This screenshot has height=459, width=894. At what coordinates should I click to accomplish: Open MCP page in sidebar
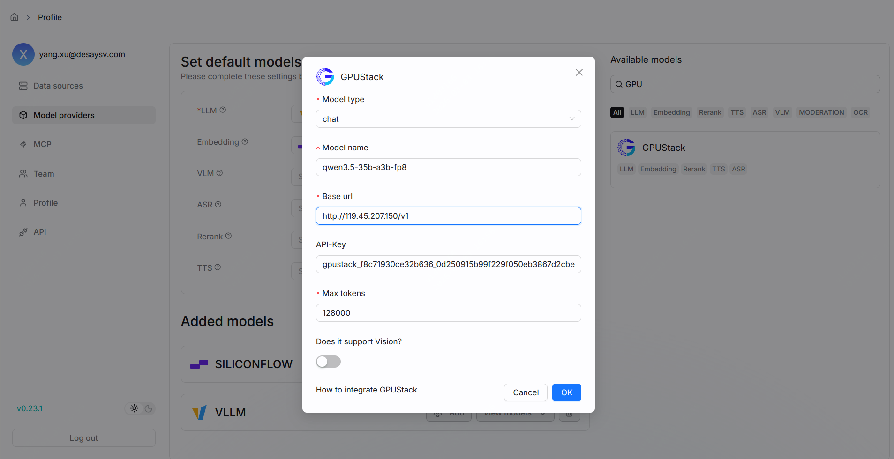coord(84,144)
